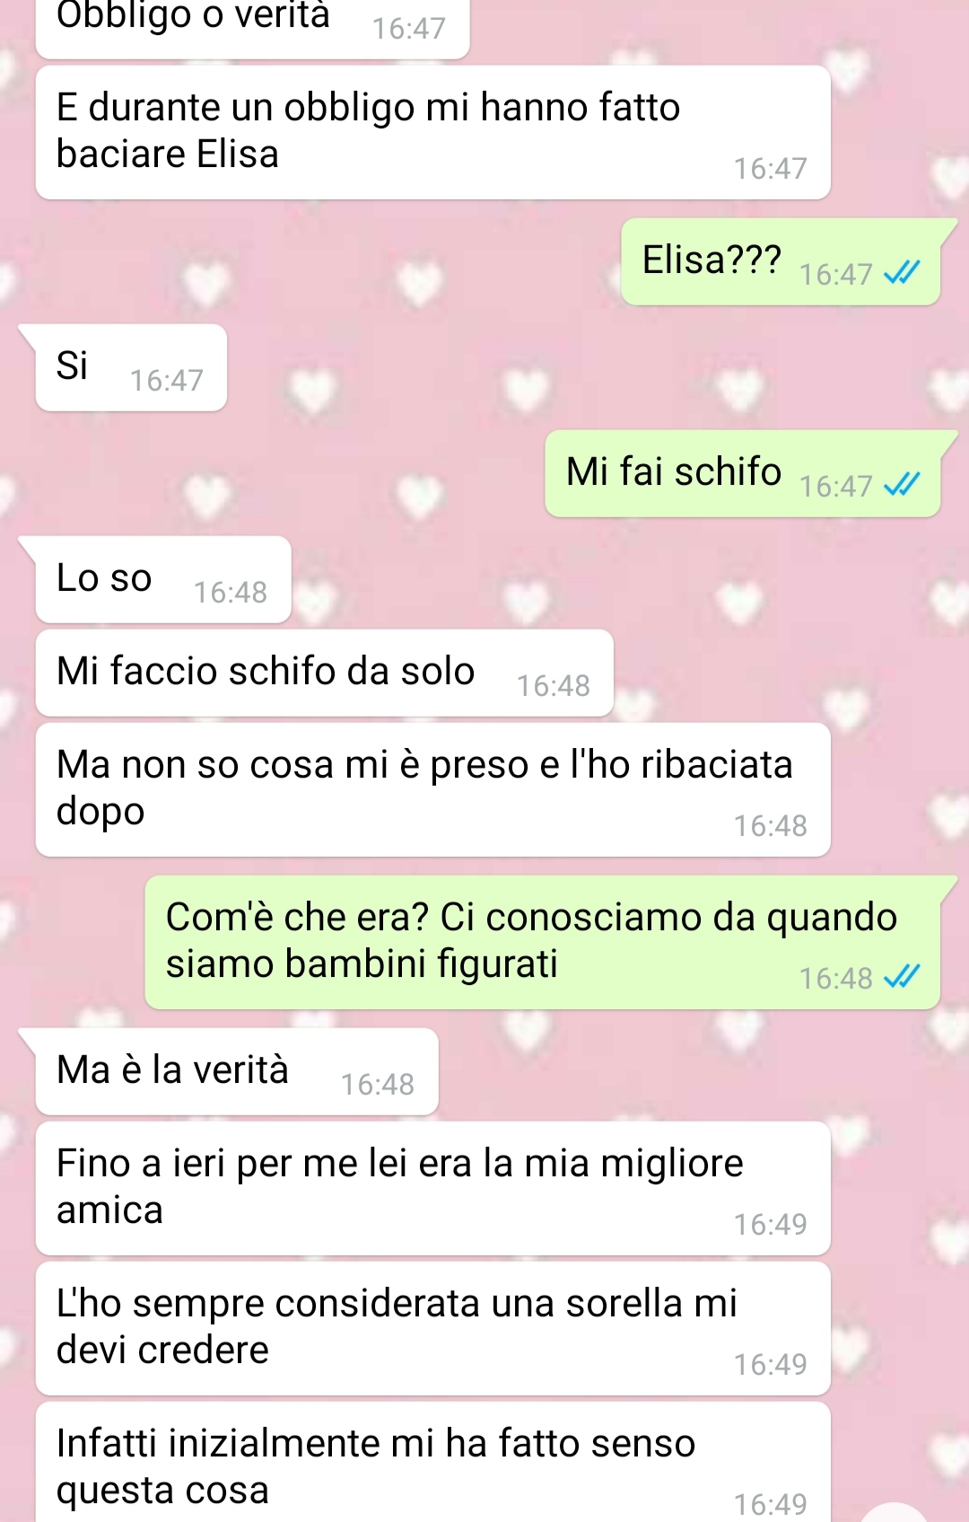Tap message 'L'ho sempre considerata una sorella'
The width and height of the screenshot is (969, 1522).
click(x=433, y=1328)
